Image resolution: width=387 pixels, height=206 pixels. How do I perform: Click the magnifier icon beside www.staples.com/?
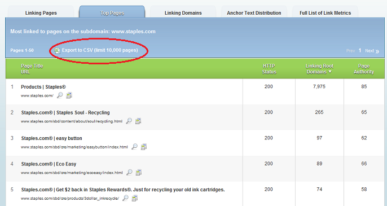click(60, 95)
